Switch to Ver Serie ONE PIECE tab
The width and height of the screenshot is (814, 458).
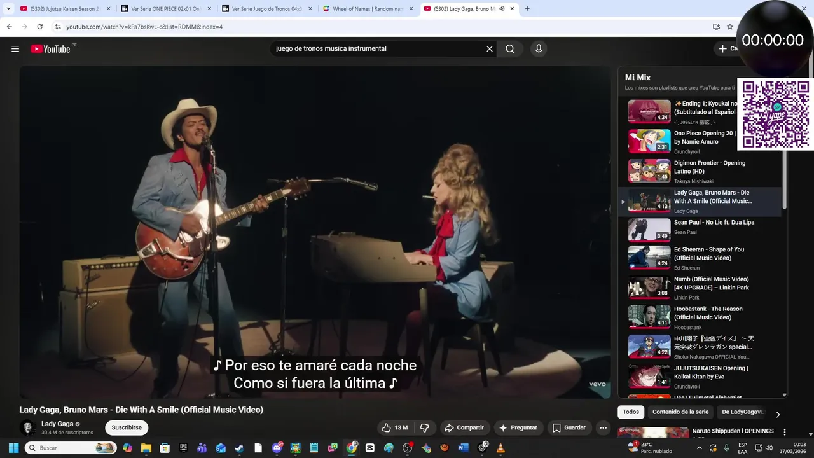pyautogui.click(x=165, y=9)
